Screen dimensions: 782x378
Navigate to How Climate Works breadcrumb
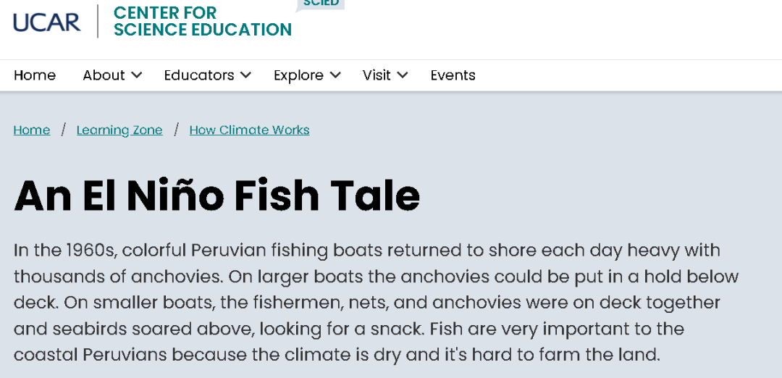(249, 130)
